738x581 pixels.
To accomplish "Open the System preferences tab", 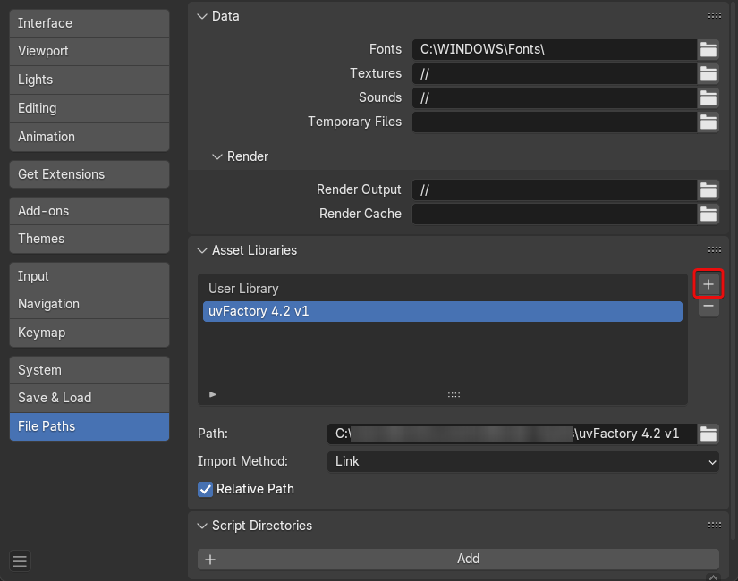I will tap(89, 370).
